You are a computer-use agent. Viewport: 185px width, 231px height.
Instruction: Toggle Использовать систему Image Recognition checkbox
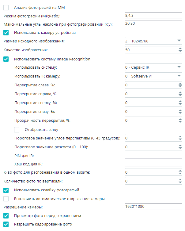coord(6,59)
